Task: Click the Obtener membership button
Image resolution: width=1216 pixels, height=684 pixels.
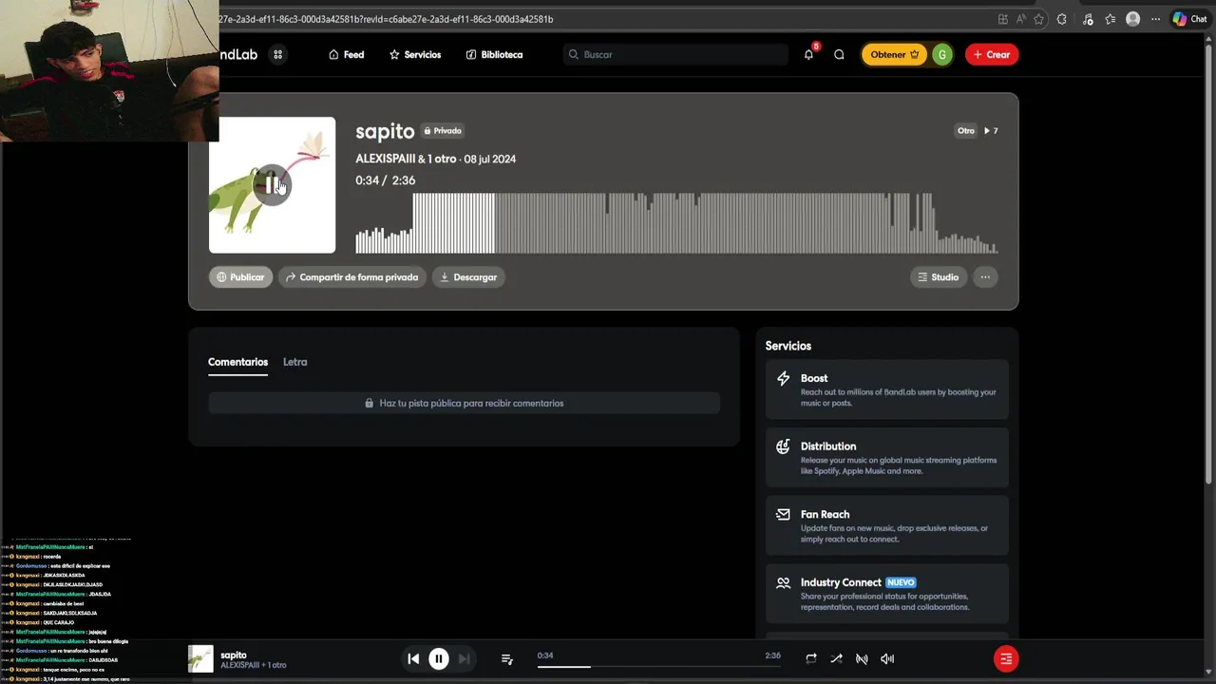Action: click(x=894, y=54)
